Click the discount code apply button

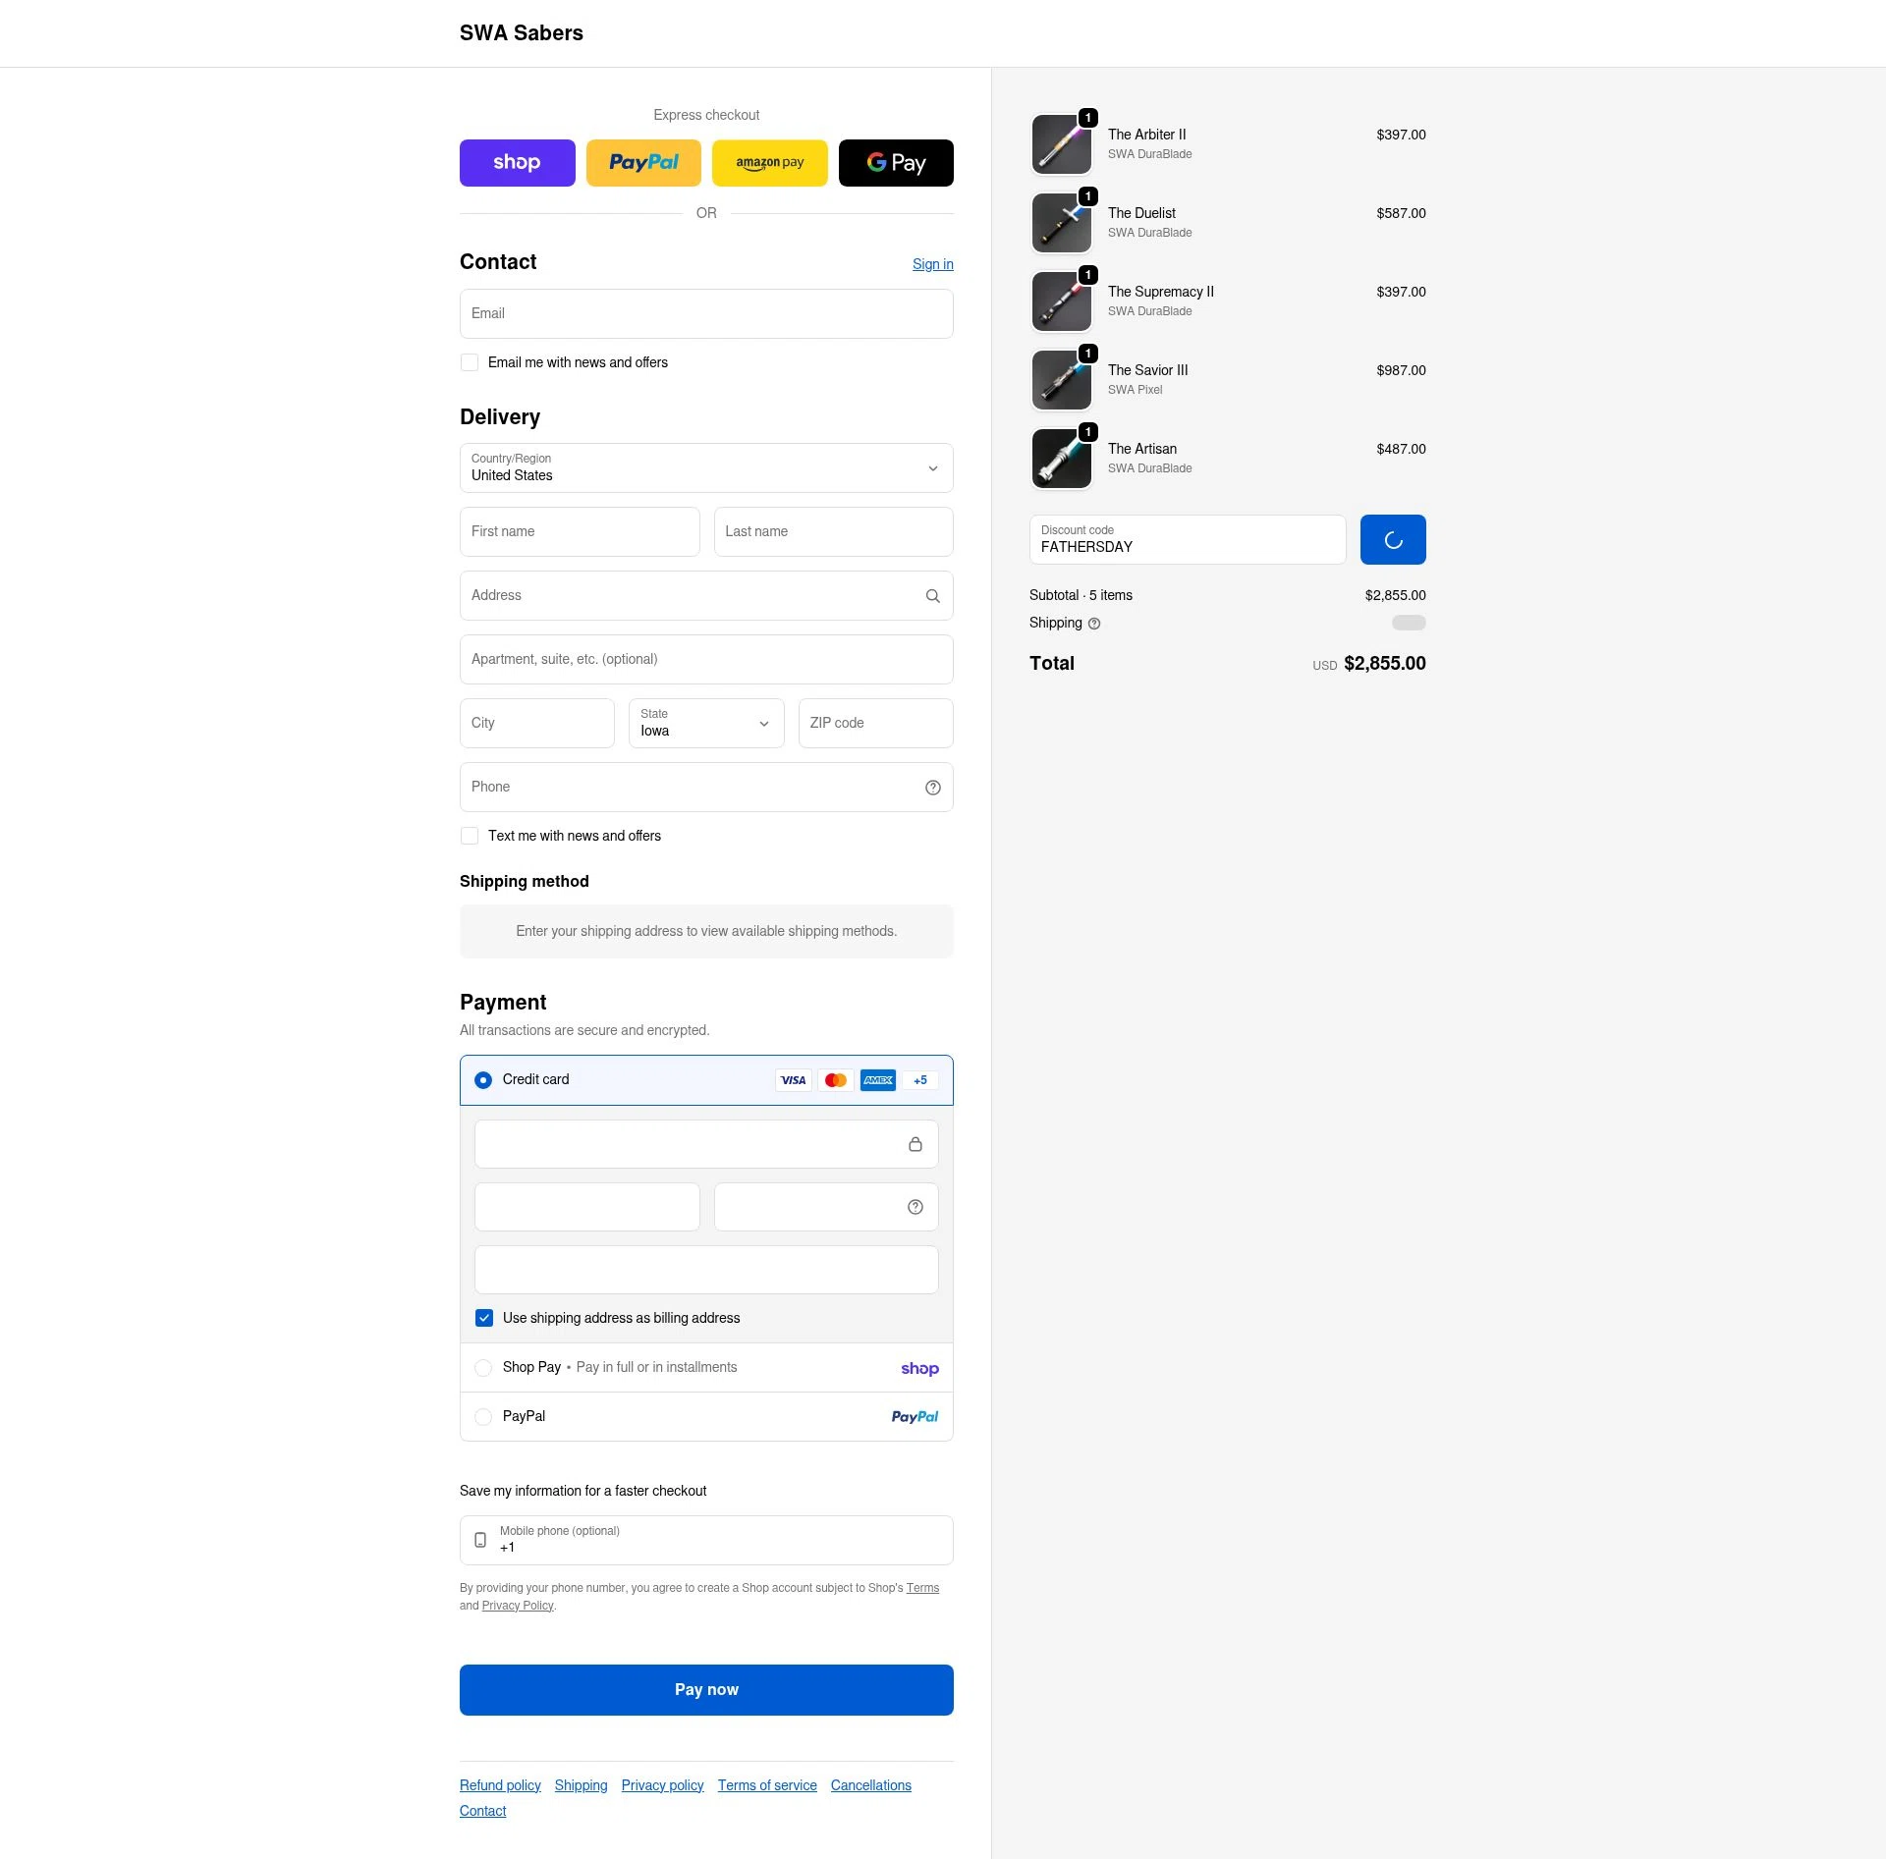tap(1392, 539)
